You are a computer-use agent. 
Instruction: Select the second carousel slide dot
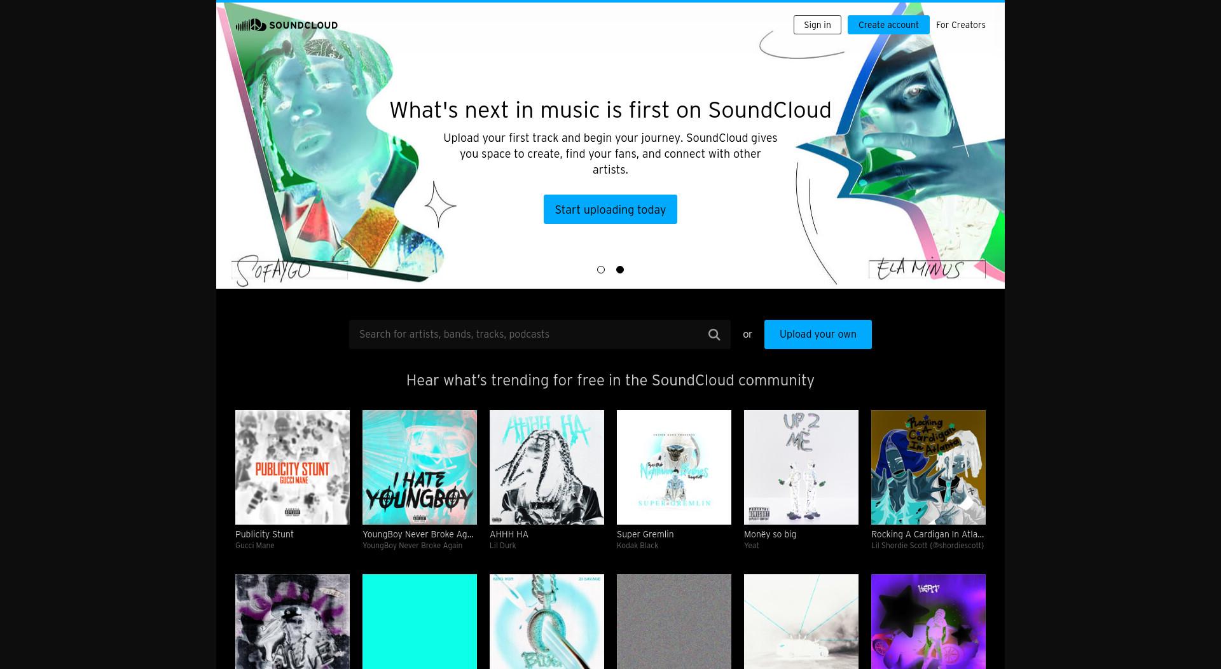click(620, 270)
